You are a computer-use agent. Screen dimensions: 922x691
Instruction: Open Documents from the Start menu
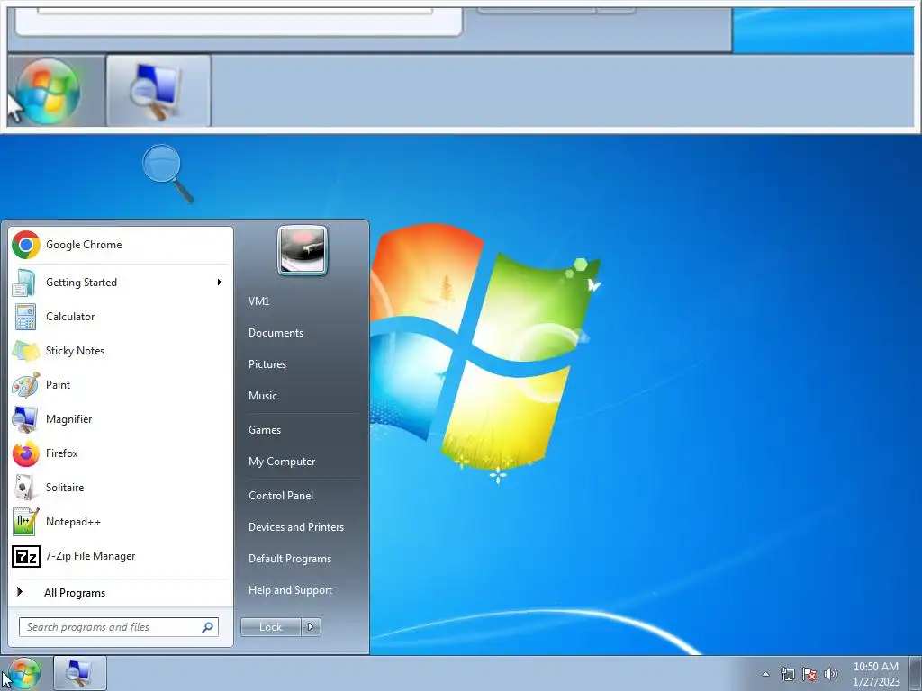point(276,333)
